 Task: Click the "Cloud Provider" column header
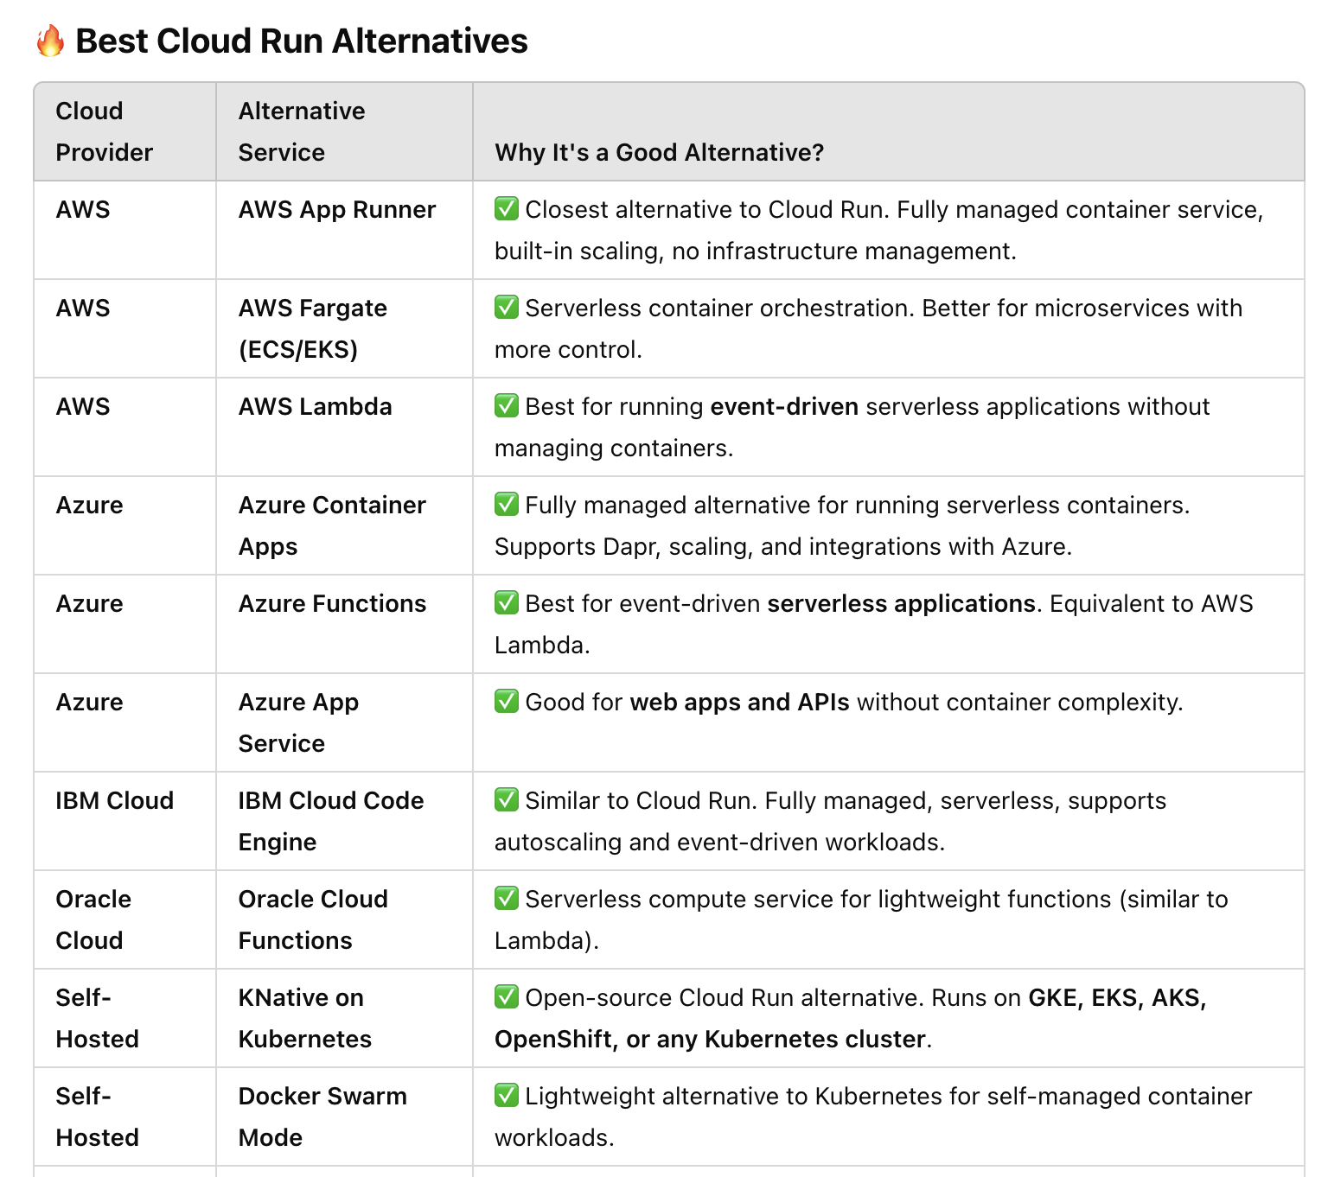[x=104, y=131]
